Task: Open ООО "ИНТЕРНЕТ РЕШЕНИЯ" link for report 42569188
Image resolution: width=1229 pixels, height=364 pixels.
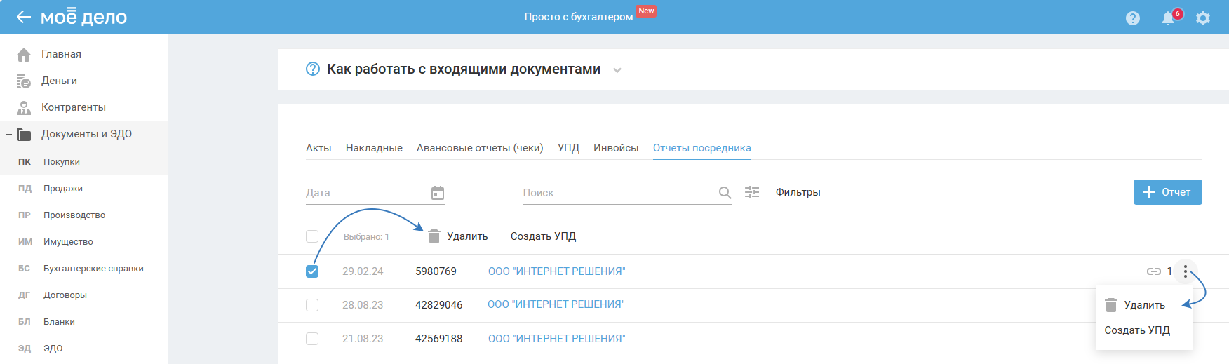Action: pos(556,339)
